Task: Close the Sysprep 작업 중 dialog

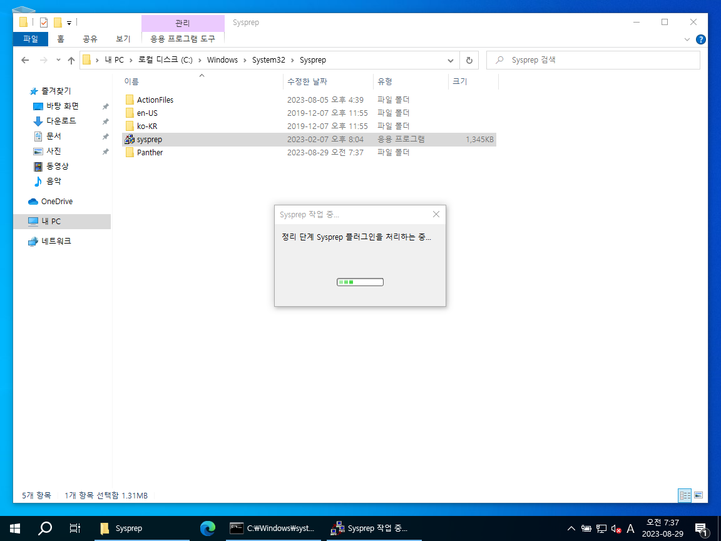Action: pos(436,214)
